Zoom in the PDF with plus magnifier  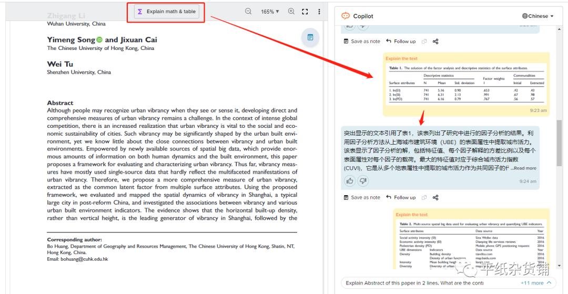click(291, 12)
